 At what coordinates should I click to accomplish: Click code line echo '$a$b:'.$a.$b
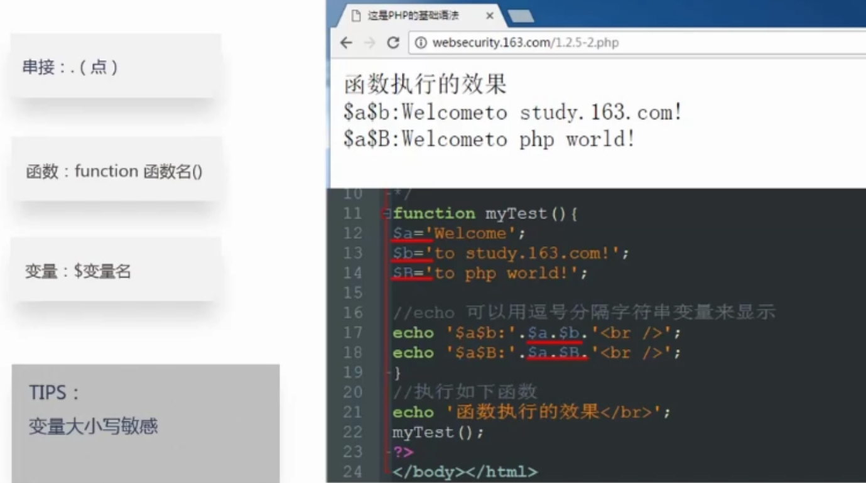pyautogui.click(x=537, y=333)
